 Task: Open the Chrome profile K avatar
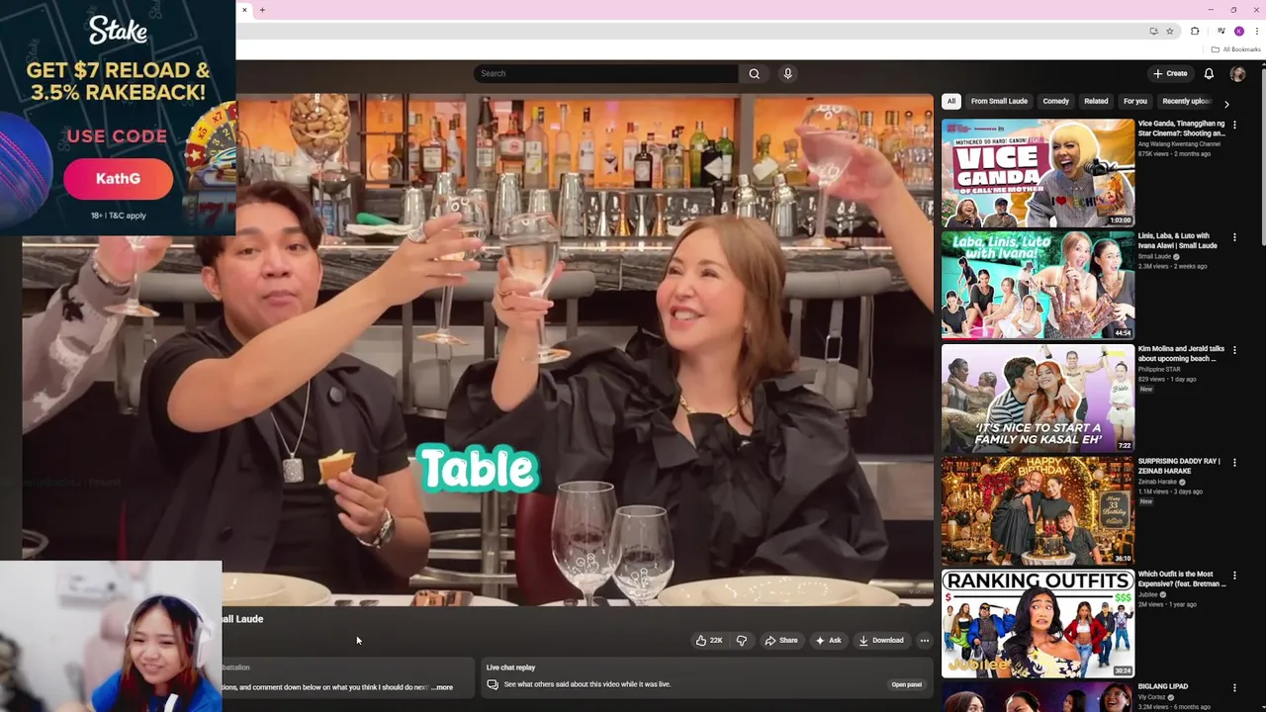pos(1238,31)
